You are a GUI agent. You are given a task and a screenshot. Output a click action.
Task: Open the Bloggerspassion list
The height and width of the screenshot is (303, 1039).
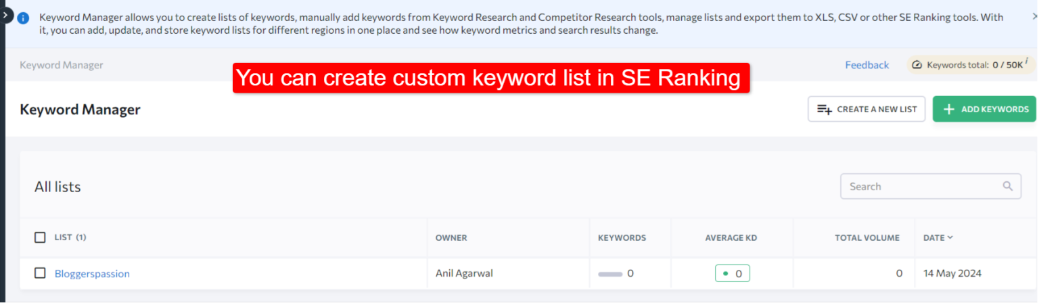tap(92, 274)
